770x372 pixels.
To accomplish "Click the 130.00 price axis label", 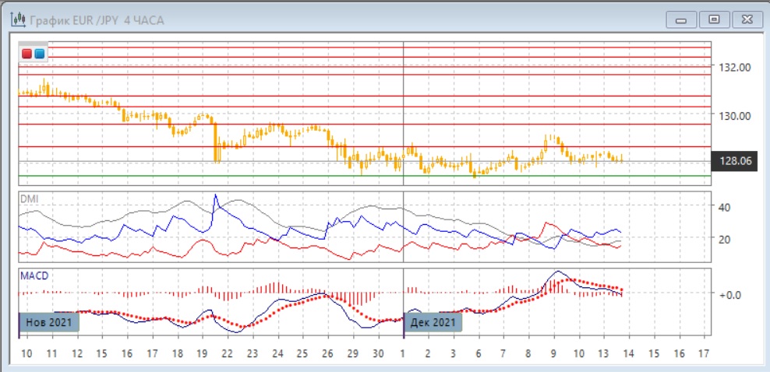I will click(735, 116).
